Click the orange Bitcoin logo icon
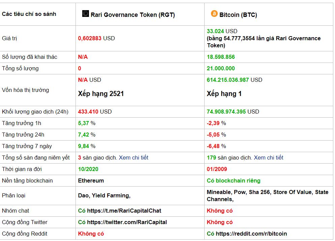 [x=214, y=14]
